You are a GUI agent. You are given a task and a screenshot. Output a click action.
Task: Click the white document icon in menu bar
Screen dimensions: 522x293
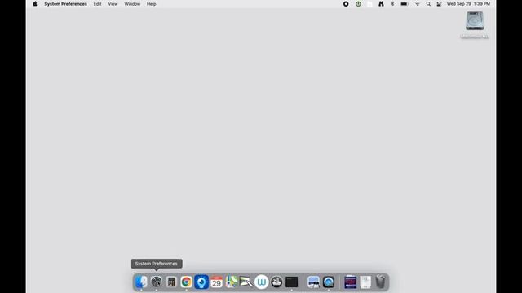pyautogui.click(x=369, y=4)
